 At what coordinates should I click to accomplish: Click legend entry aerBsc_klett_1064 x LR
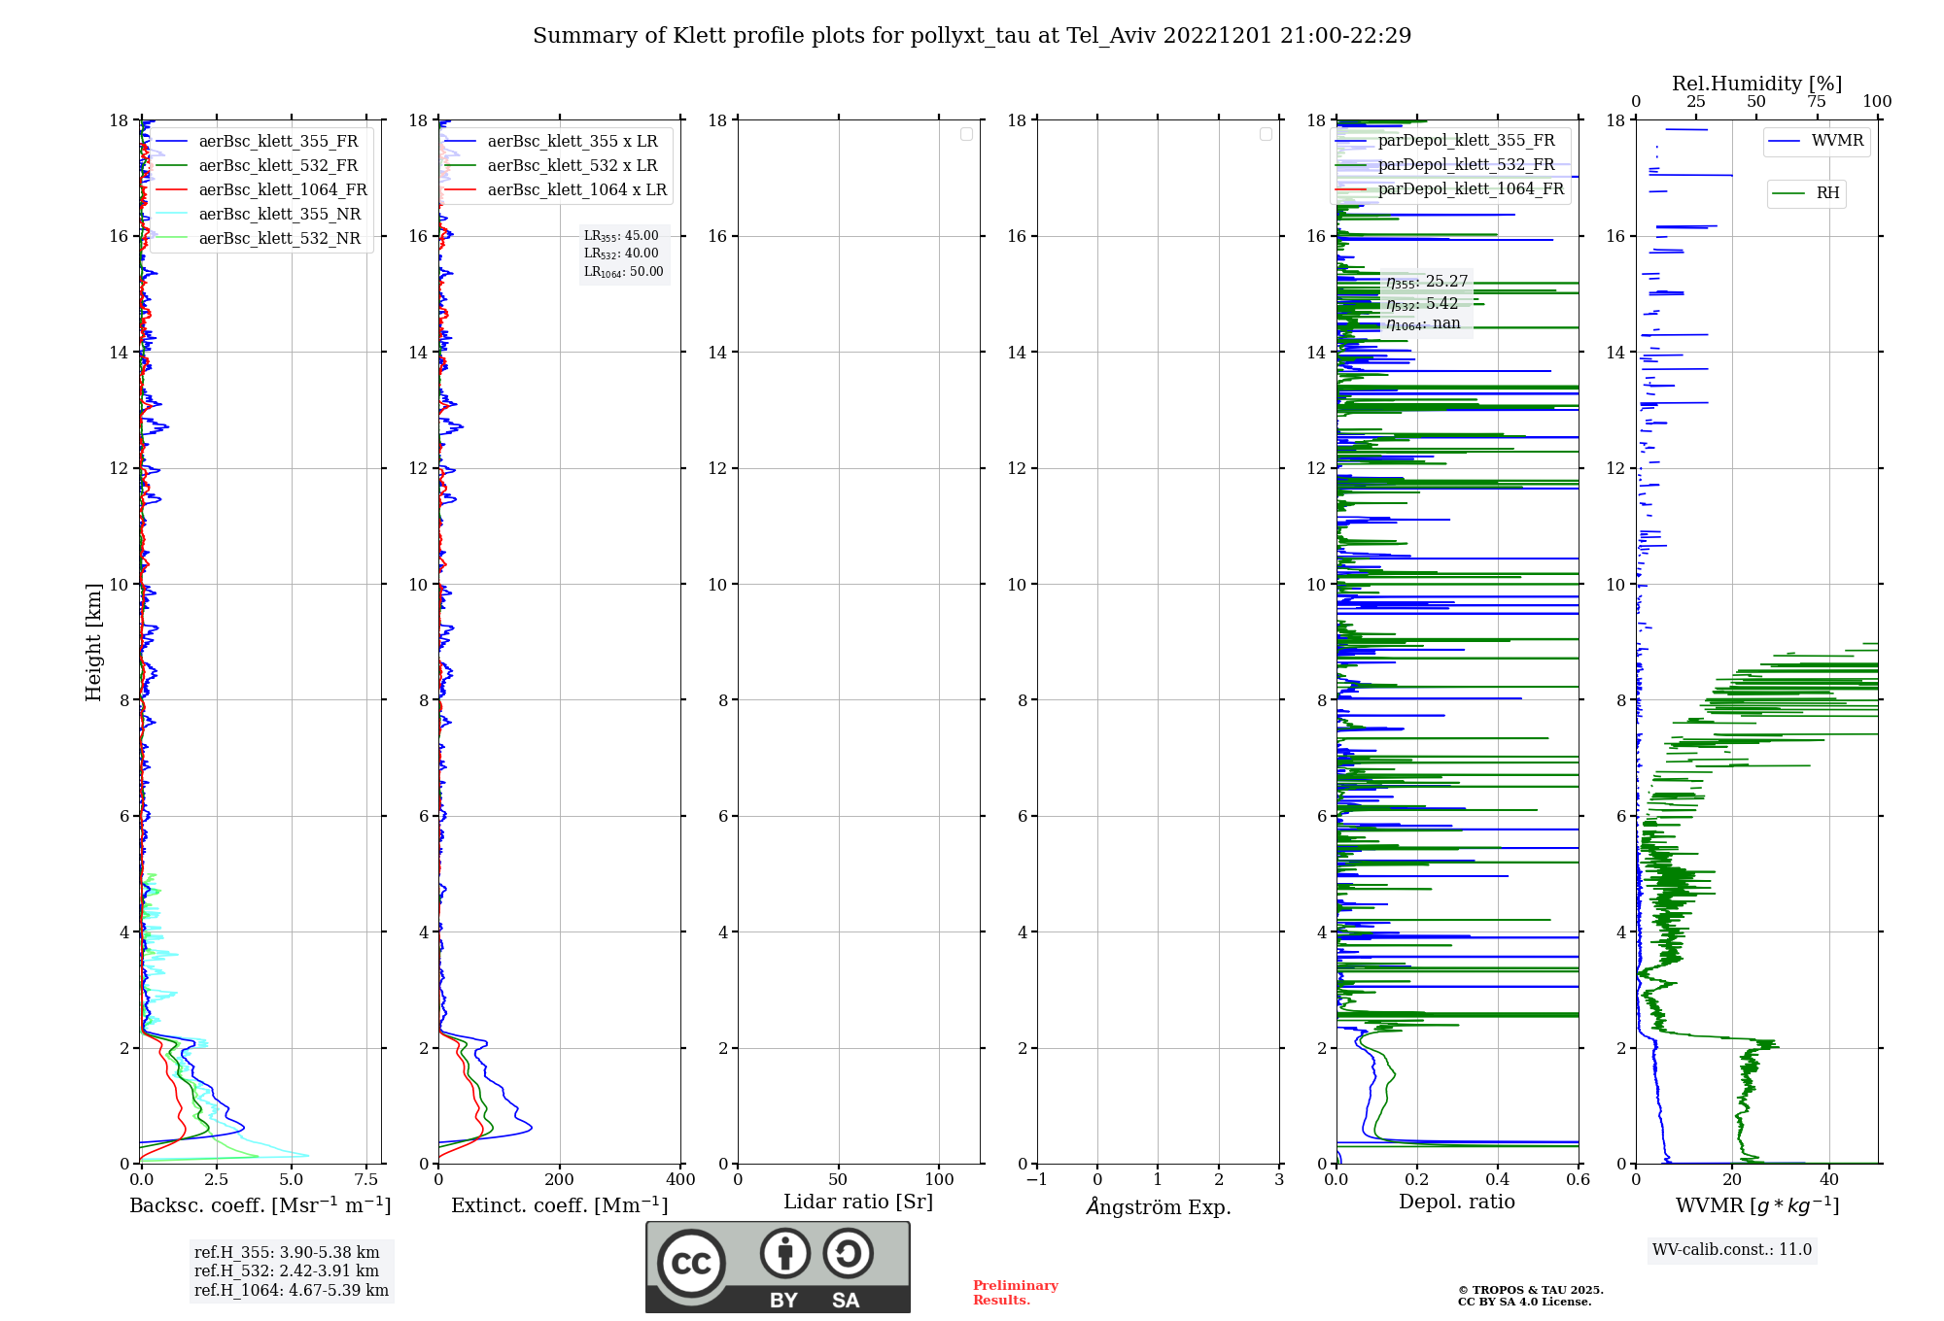(x=557, y=190)
